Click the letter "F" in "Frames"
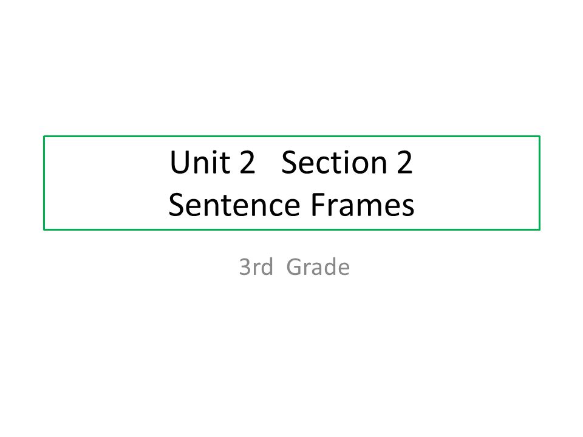The height and width of the screenshot is (437, 583). tap(318, 205)
